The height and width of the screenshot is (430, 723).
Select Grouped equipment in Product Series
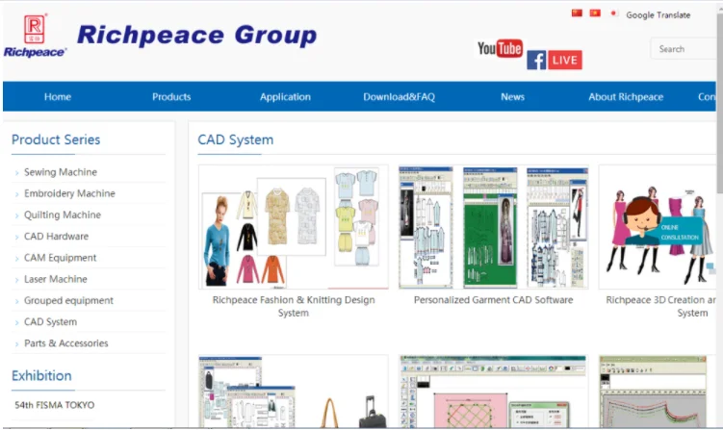coord(68,300)
